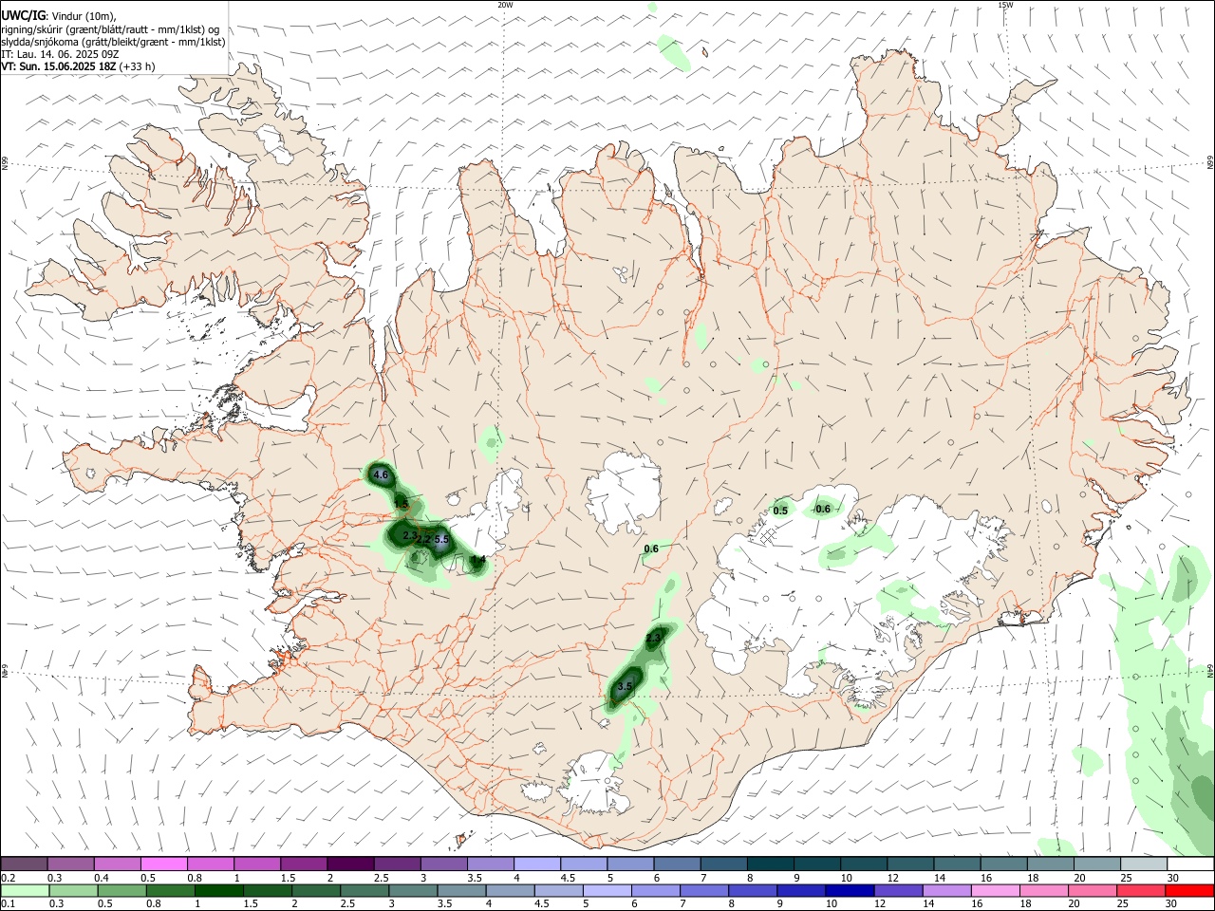
Task: Click the initial time line 'IT: Lau. 14. 06. 2025 09Z'
Action: 60,54
